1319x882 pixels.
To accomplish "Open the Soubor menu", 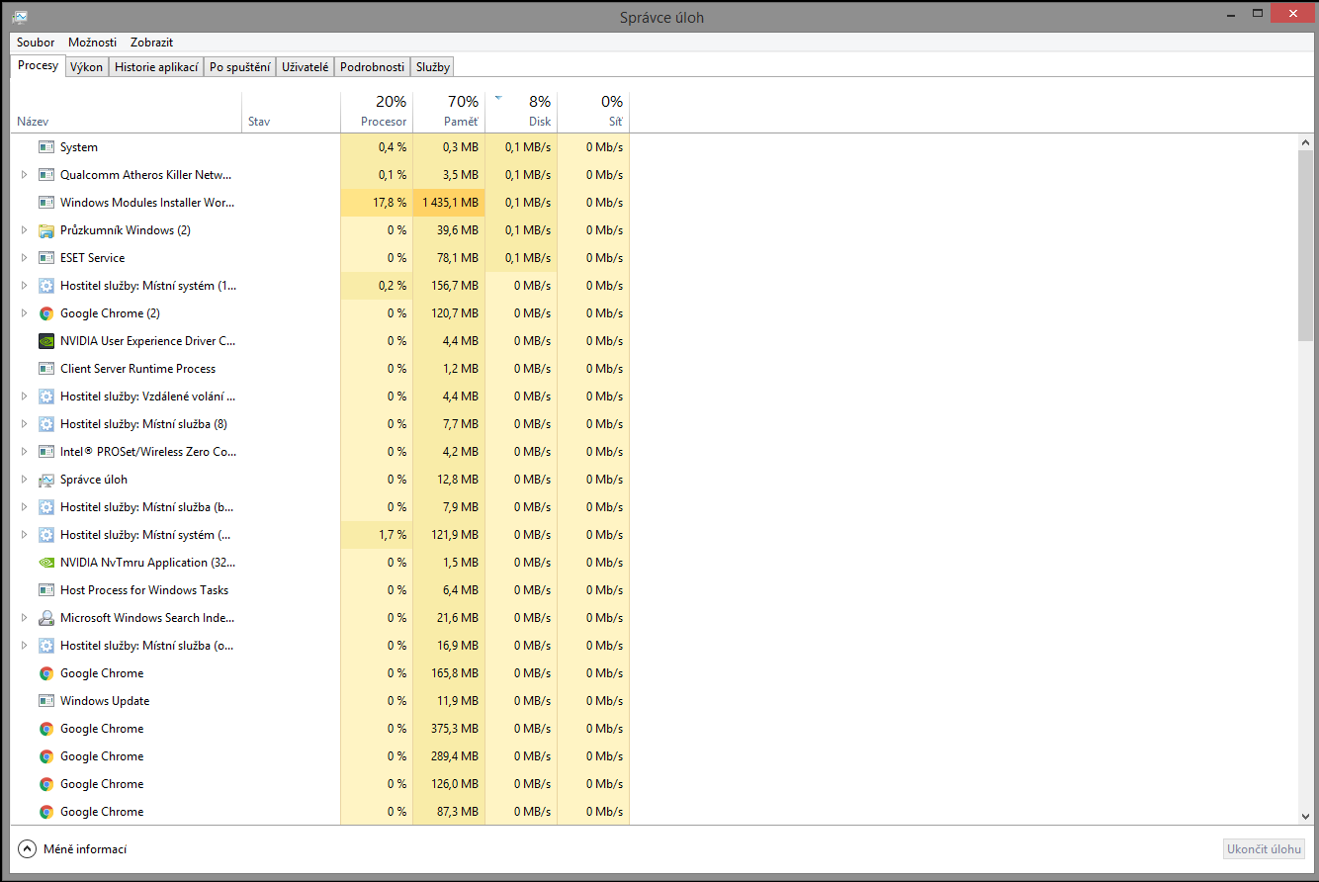I will 36,43.
